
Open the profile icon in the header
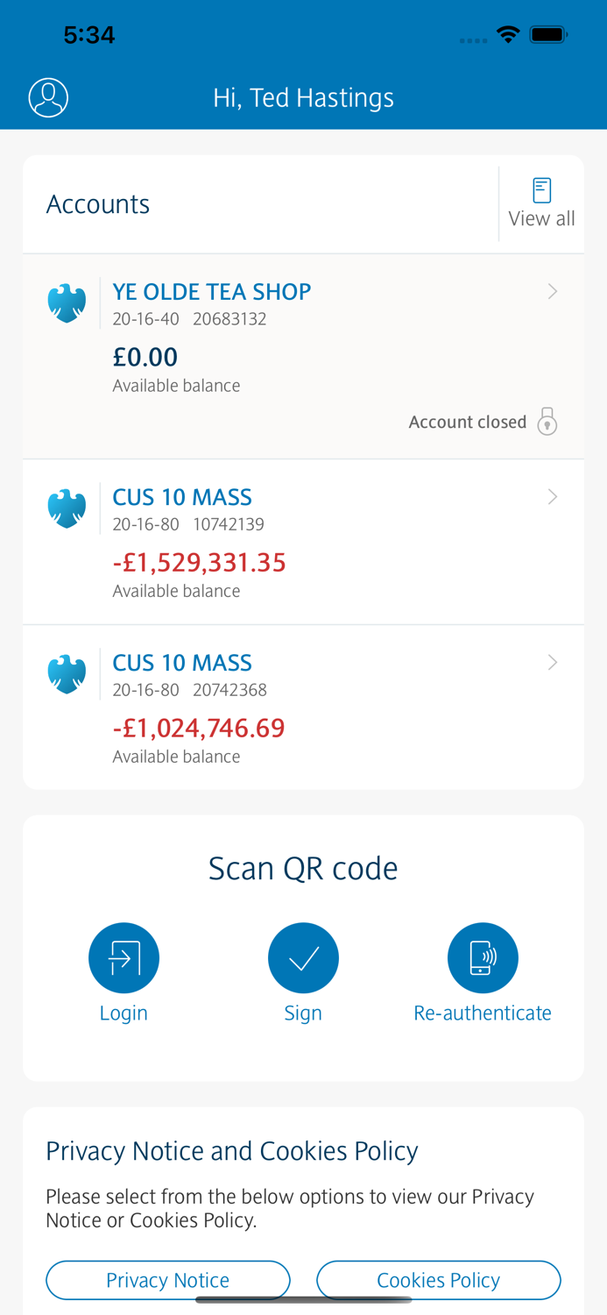(x=48, y=97)
